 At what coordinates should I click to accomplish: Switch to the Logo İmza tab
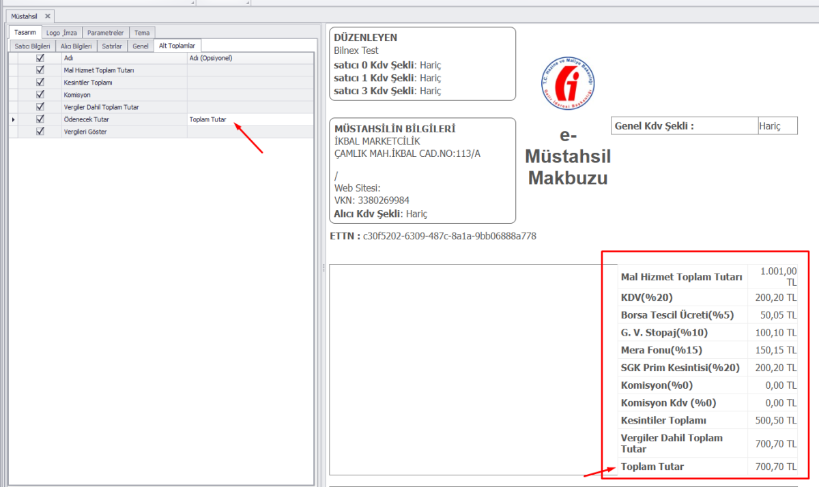point(62,33)
